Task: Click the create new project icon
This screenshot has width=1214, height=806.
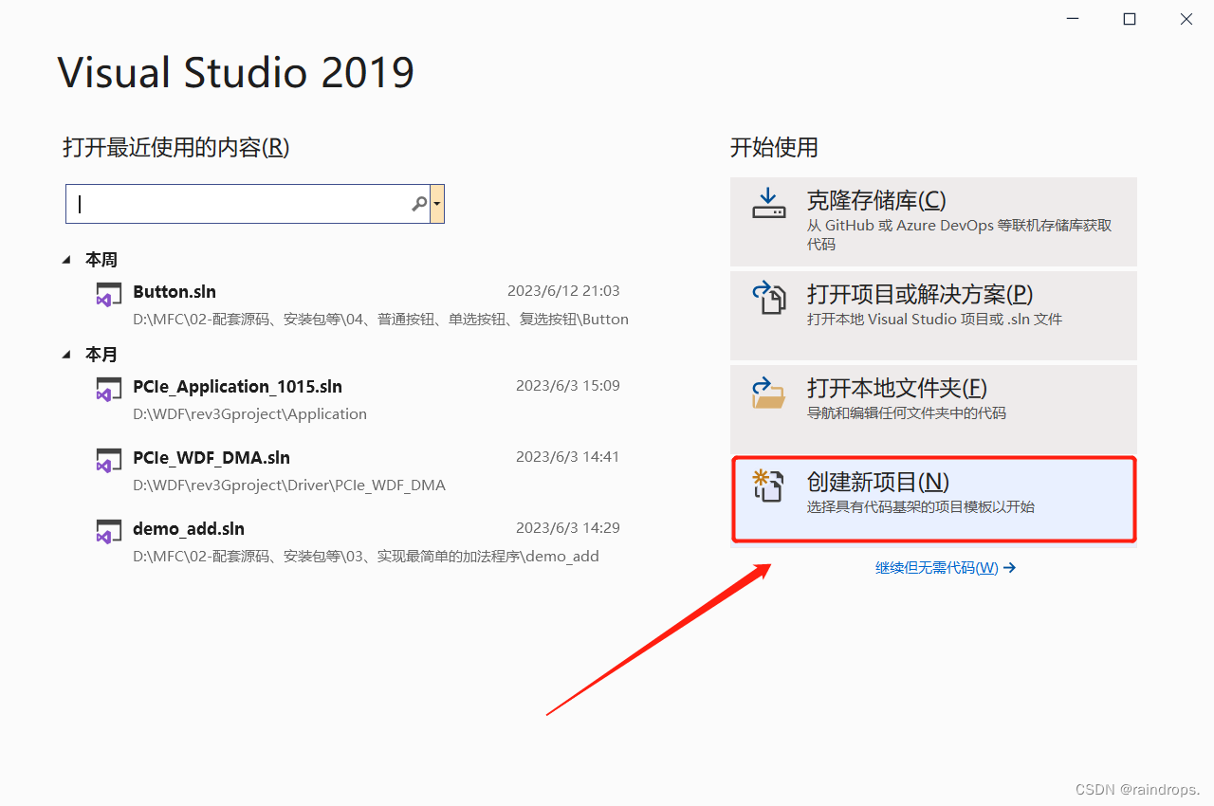Action: [769, 485]
